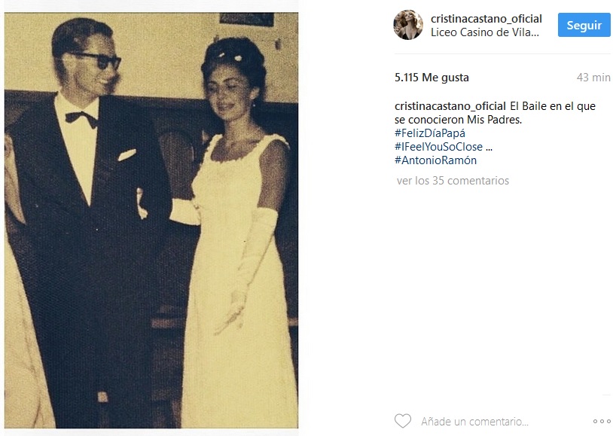Open the #AntonioRamón hashtag
Image resolution: width=613 pixels, height=436 pixels.
coord(435,160)
